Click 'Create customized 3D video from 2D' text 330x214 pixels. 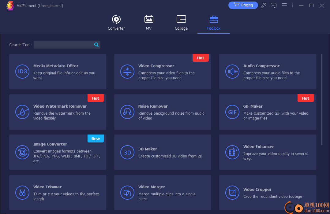coord(170,156)
